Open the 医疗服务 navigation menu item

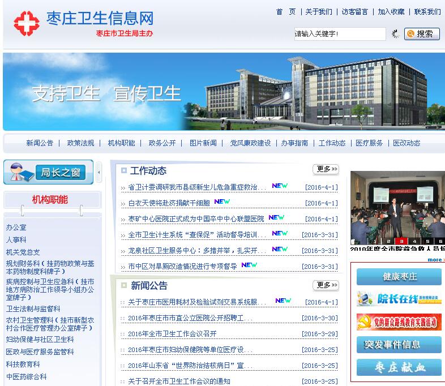coord(369,143)
